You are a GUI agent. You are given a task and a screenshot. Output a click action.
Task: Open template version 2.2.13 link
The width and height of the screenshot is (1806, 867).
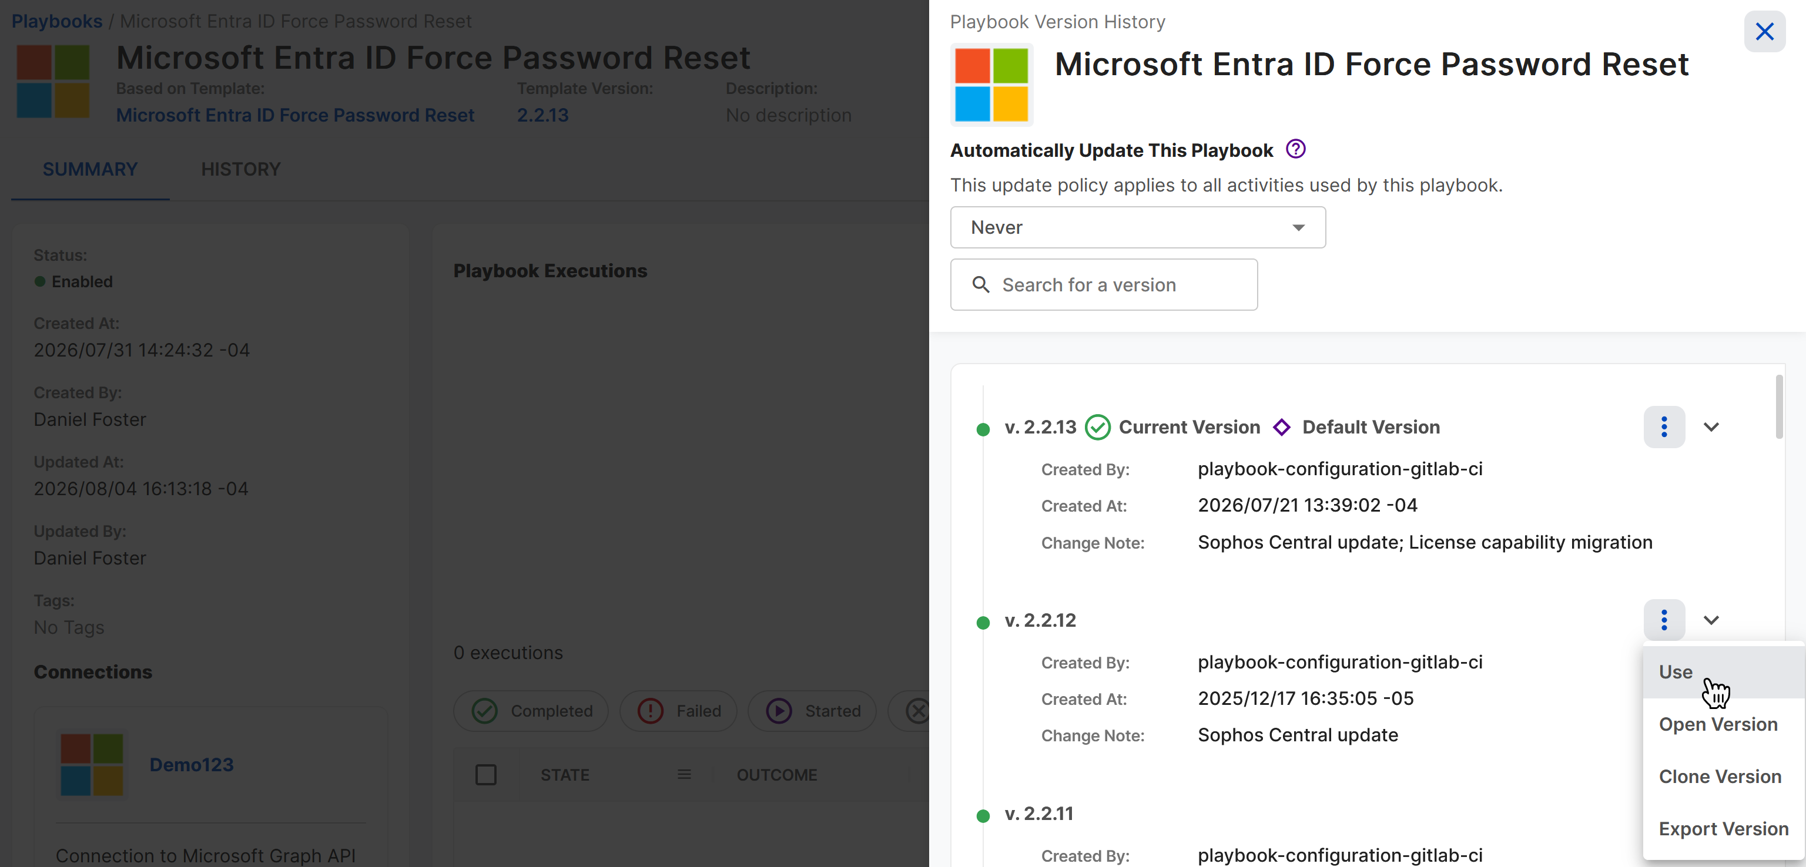(x=542, y=115)
